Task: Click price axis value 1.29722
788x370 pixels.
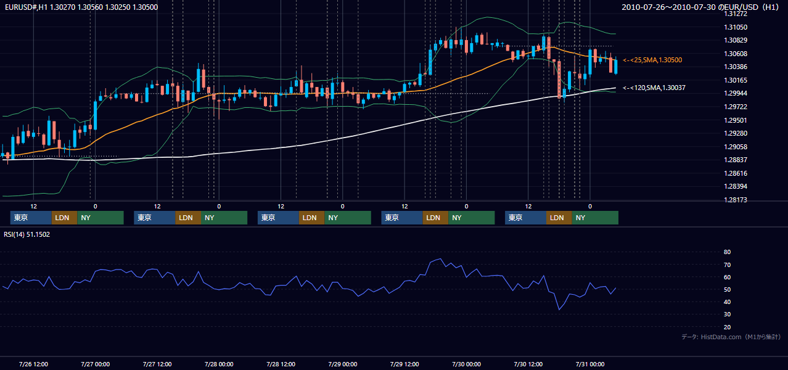Action: click(x=736, y=107)
